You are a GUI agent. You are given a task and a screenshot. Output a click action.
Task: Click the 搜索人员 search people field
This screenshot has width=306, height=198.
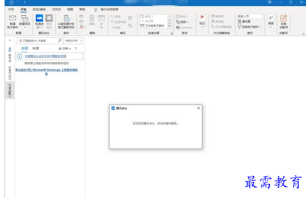pyautogui.click(x=250, y=16)
